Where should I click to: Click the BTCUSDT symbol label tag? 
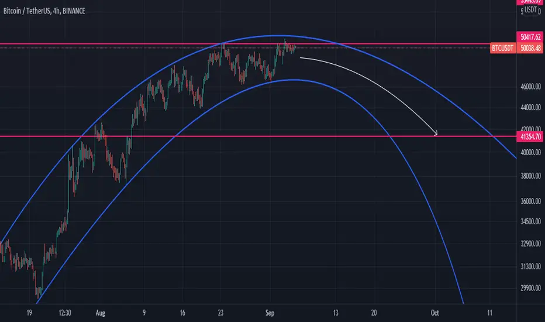pyautogui.click(x=502, y=48)
